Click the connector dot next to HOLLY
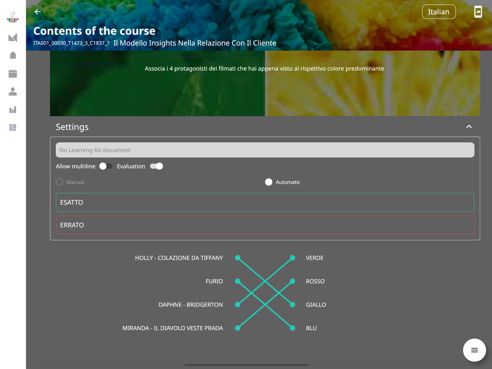The height and width of the screenshot is (369, 492). [238, 258]
